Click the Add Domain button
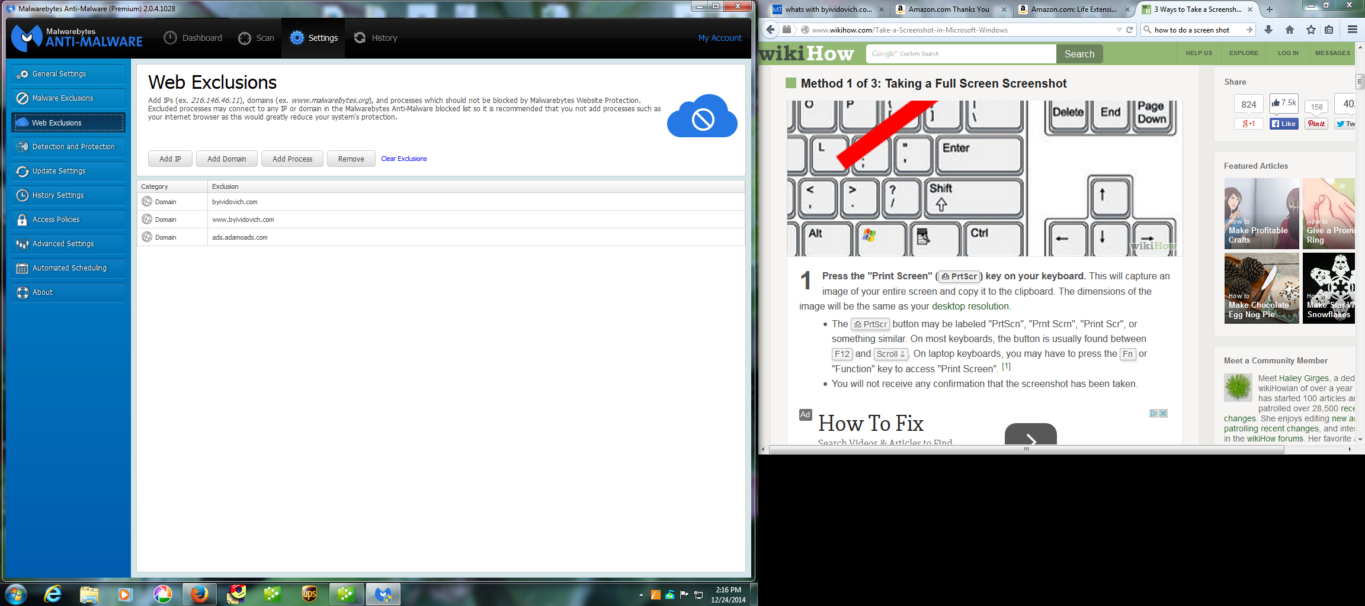Viewport: 1365px width, 606px height. 227,159
